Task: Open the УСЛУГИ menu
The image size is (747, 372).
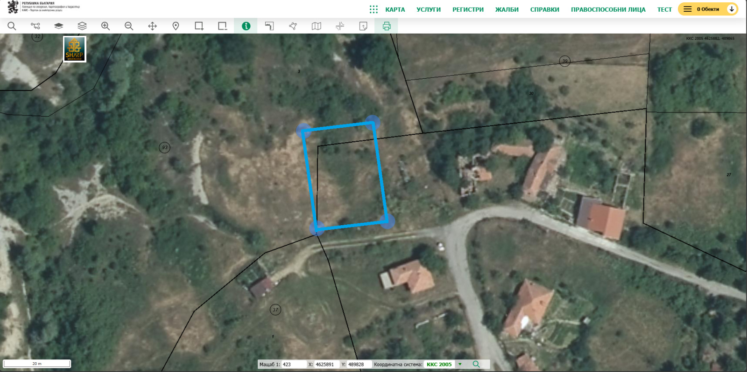Action: [x=428, y=9]
